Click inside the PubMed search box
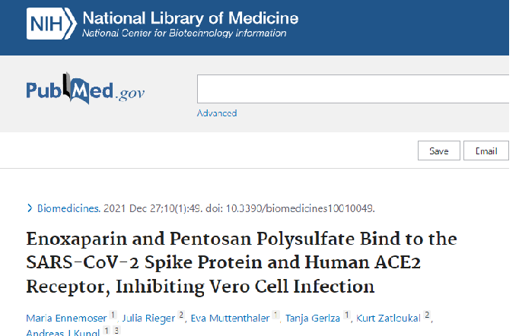The width and height of the screenshot is (519, 336). (x=353, y=89)
